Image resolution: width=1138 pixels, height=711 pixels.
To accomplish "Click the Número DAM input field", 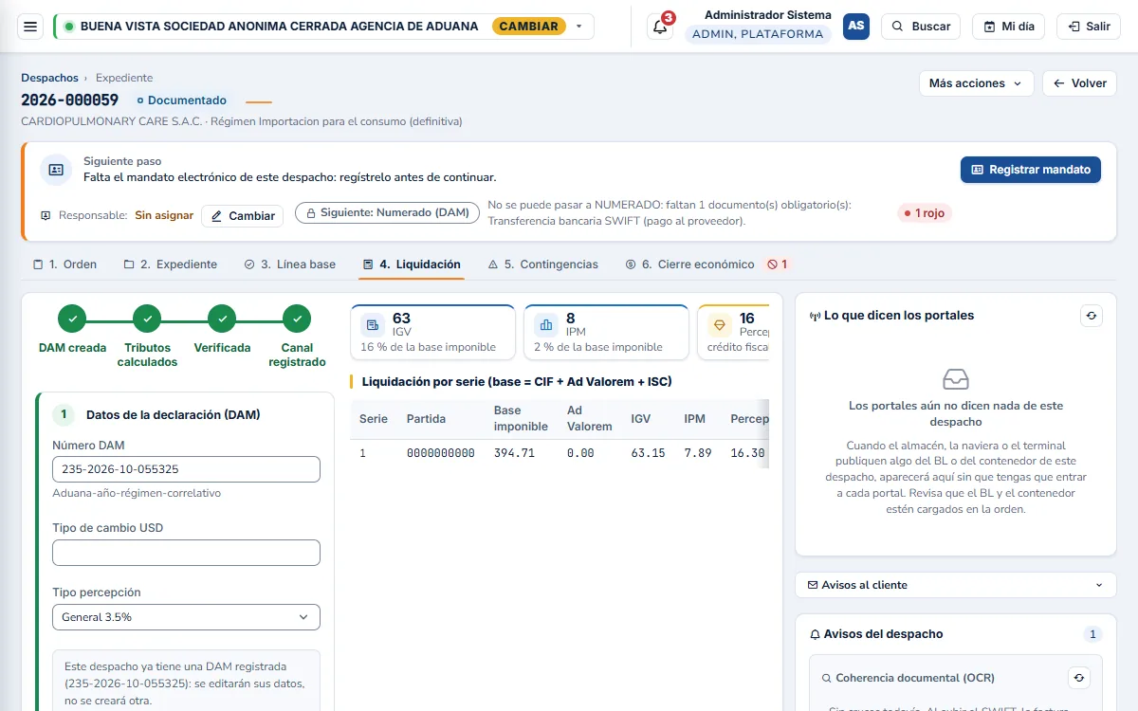I will pyautogui.click(x=186, y=469).
